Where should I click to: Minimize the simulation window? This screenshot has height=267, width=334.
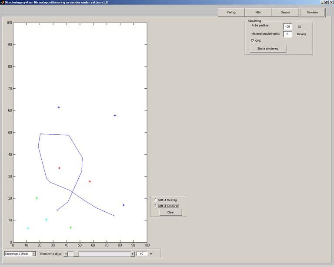322,2
